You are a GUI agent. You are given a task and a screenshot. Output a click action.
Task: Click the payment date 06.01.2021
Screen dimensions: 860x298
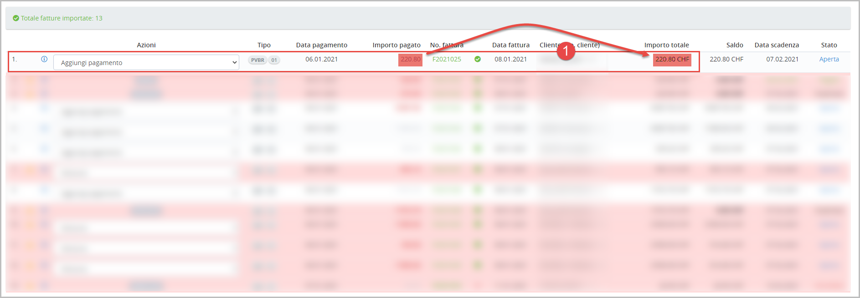tap(321, 59)
